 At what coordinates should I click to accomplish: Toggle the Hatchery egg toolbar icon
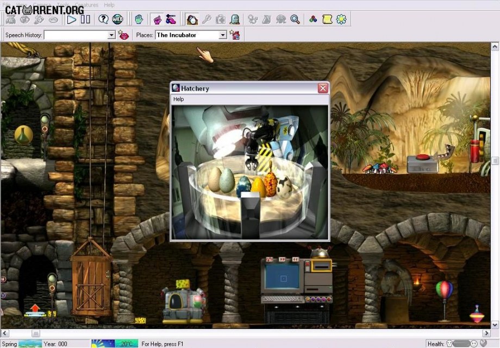(192, 20)
